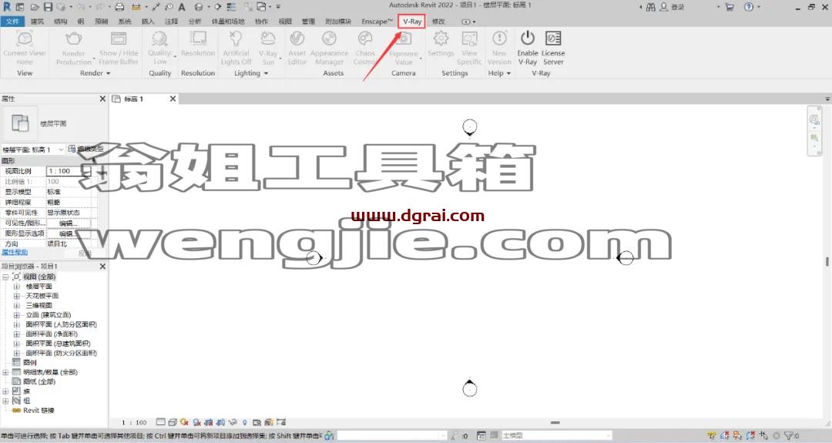
Task: Open the help question mark icon
Action: pos(749,7)
